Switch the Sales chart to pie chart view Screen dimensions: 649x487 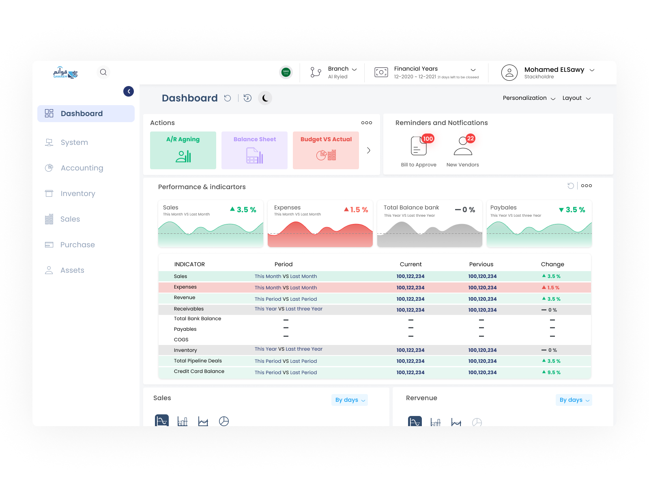224,420
